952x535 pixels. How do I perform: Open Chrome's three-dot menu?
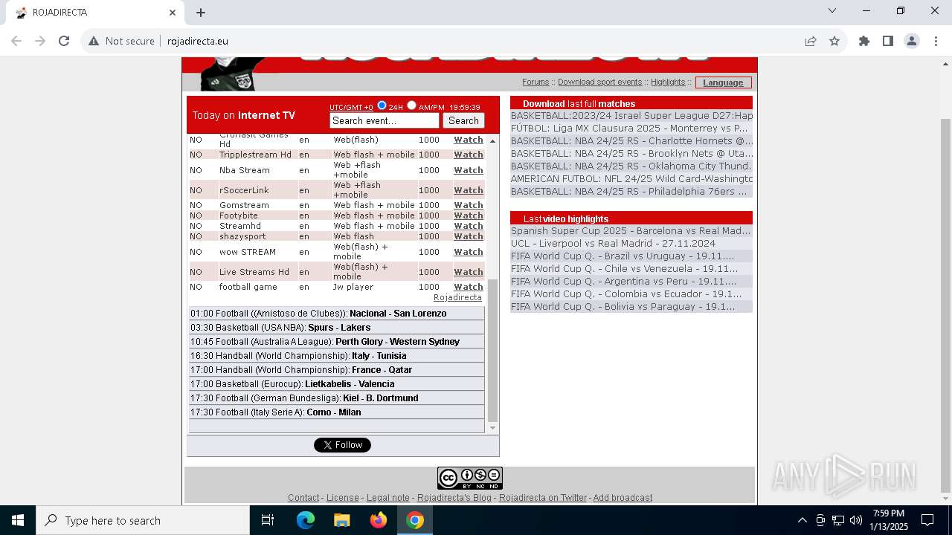coord(935,41)
